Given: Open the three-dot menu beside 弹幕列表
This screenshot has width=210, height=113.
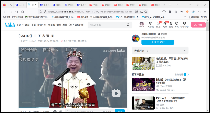Looking at the screenshot, I should 148,51.
